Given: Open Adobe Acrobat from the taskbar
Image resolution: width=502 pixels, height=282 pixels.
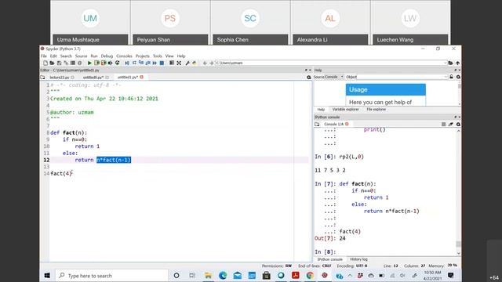Looking at the screenshot, I should click(x=296, y=276).
